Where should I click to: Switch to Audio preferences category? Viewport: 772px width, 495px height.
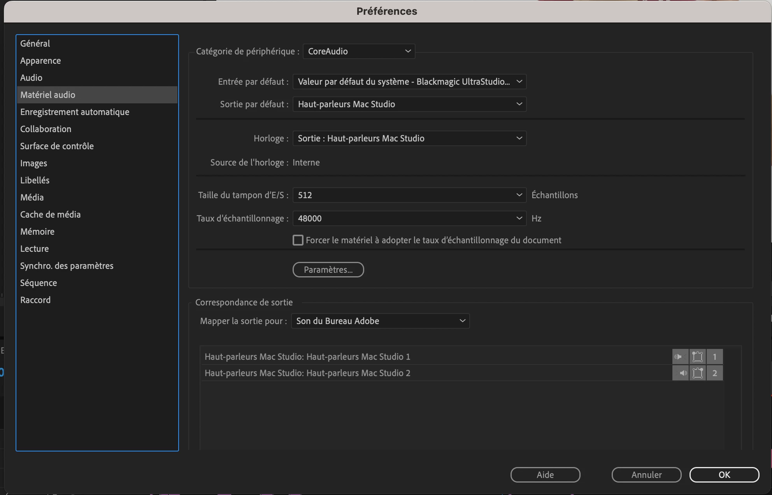click(x=32, y=78)
